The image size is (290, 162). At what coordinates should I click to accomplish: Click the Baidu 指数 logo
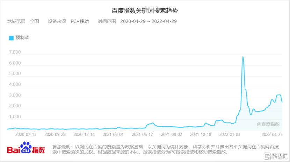[x=26, y=148]
